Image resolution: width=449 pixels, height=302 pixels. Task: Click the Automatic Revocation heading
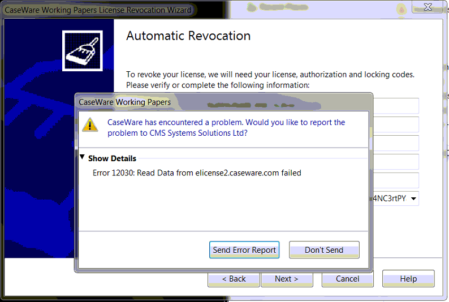[x=188, y=36]
